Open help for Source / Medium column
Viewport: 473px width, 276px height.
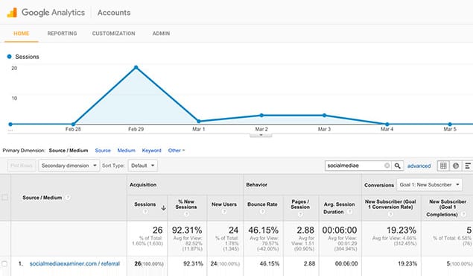coord(68,198)
